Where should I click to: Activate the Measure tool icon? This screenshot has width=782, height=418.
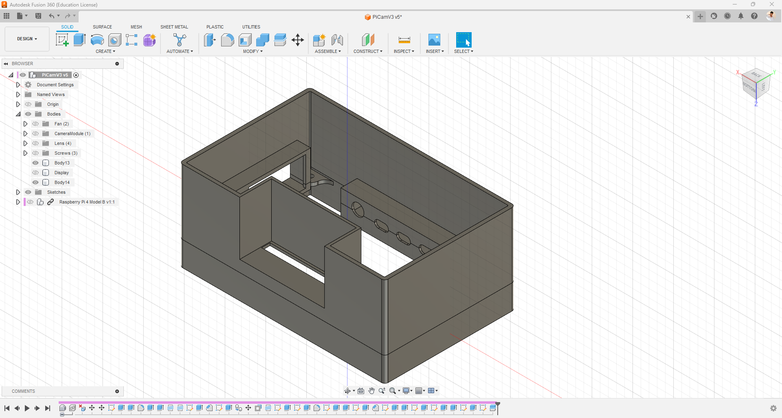404,40
